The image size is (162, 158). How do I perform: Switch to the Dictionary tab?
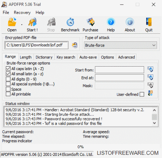tap(44, 57)
